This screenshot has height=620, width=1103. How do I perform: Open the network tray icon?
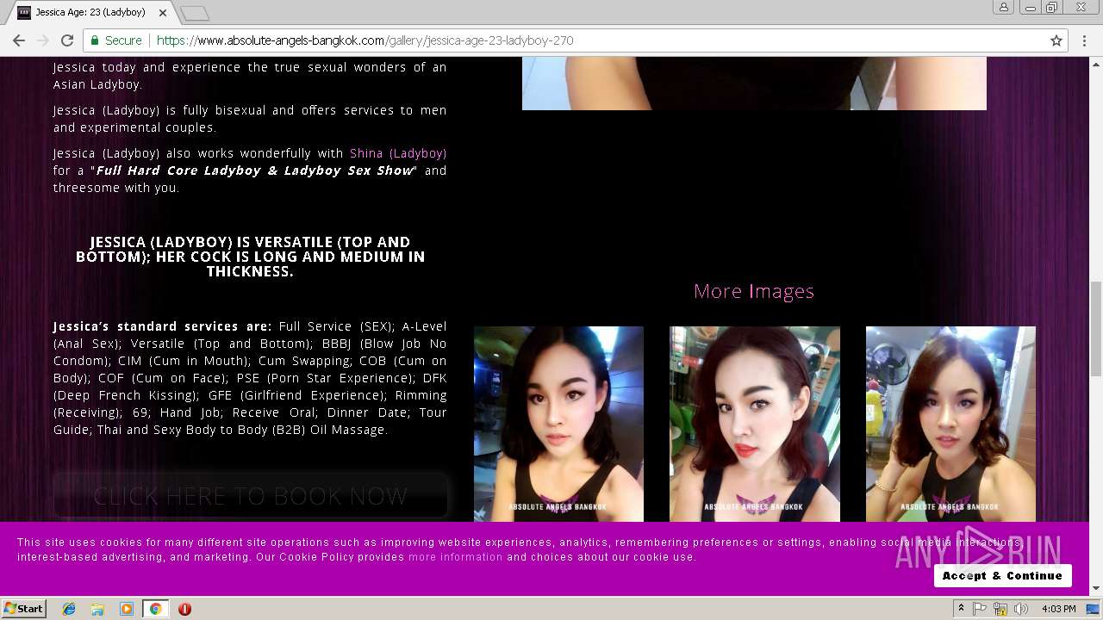1000,609
